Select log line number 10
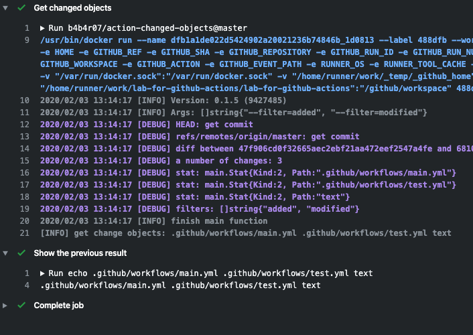Viewport: 473px width, 335px height. point(25,100)
